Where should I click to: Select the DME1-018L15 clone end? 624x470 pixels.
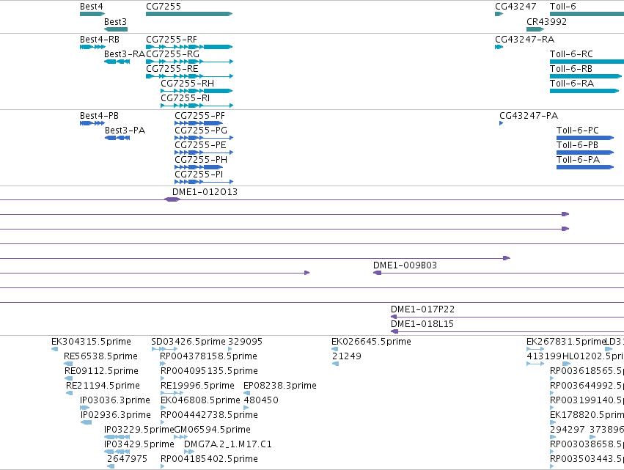pyautogui.click(x=394, y=331)
